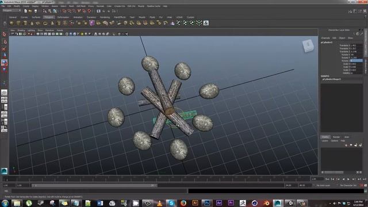The width and height of the screenshot is (368, 207).
Task: Pick the Lasso select tool
Action: coord(4,42)
